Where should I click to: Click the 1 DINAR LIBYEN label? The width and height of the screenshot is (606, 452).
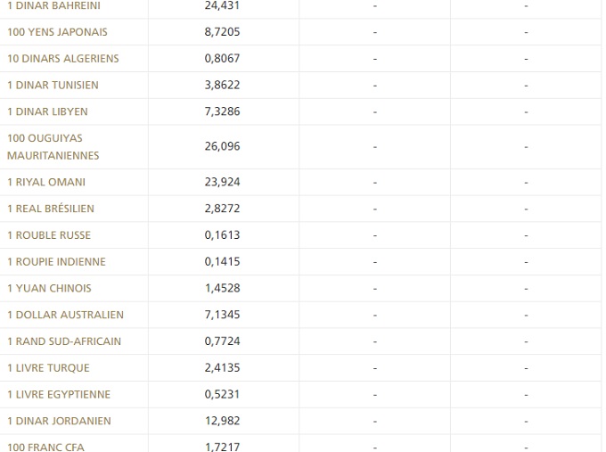pos(47,112)
